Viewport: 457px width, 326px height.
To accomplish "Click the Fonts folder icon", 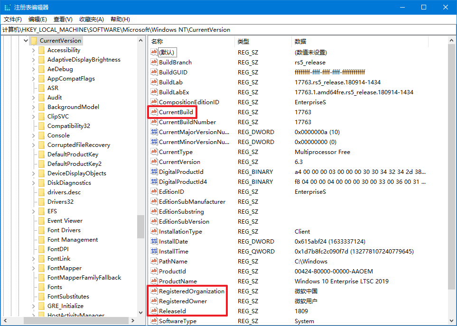I will tap(42, 287).
